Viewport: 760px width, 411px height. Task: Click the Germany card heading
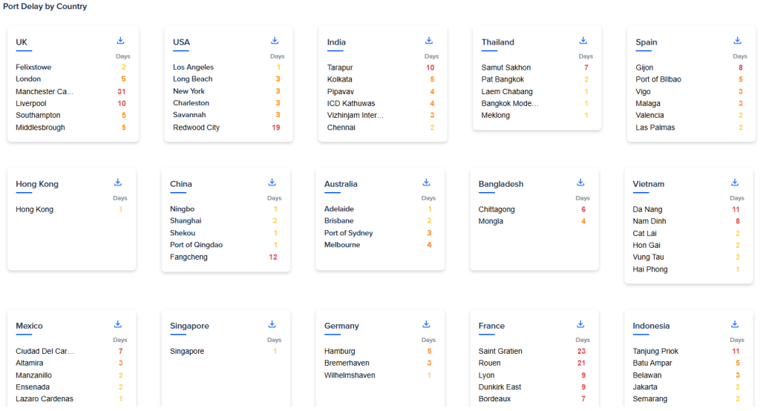coord(341,326)
